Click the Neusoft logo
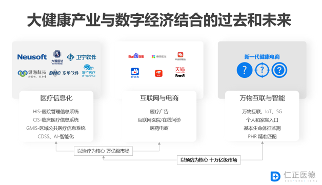Image resolution: width=322 pixels, height=185 pixels. pyautogui.click(x=32, y=57)
